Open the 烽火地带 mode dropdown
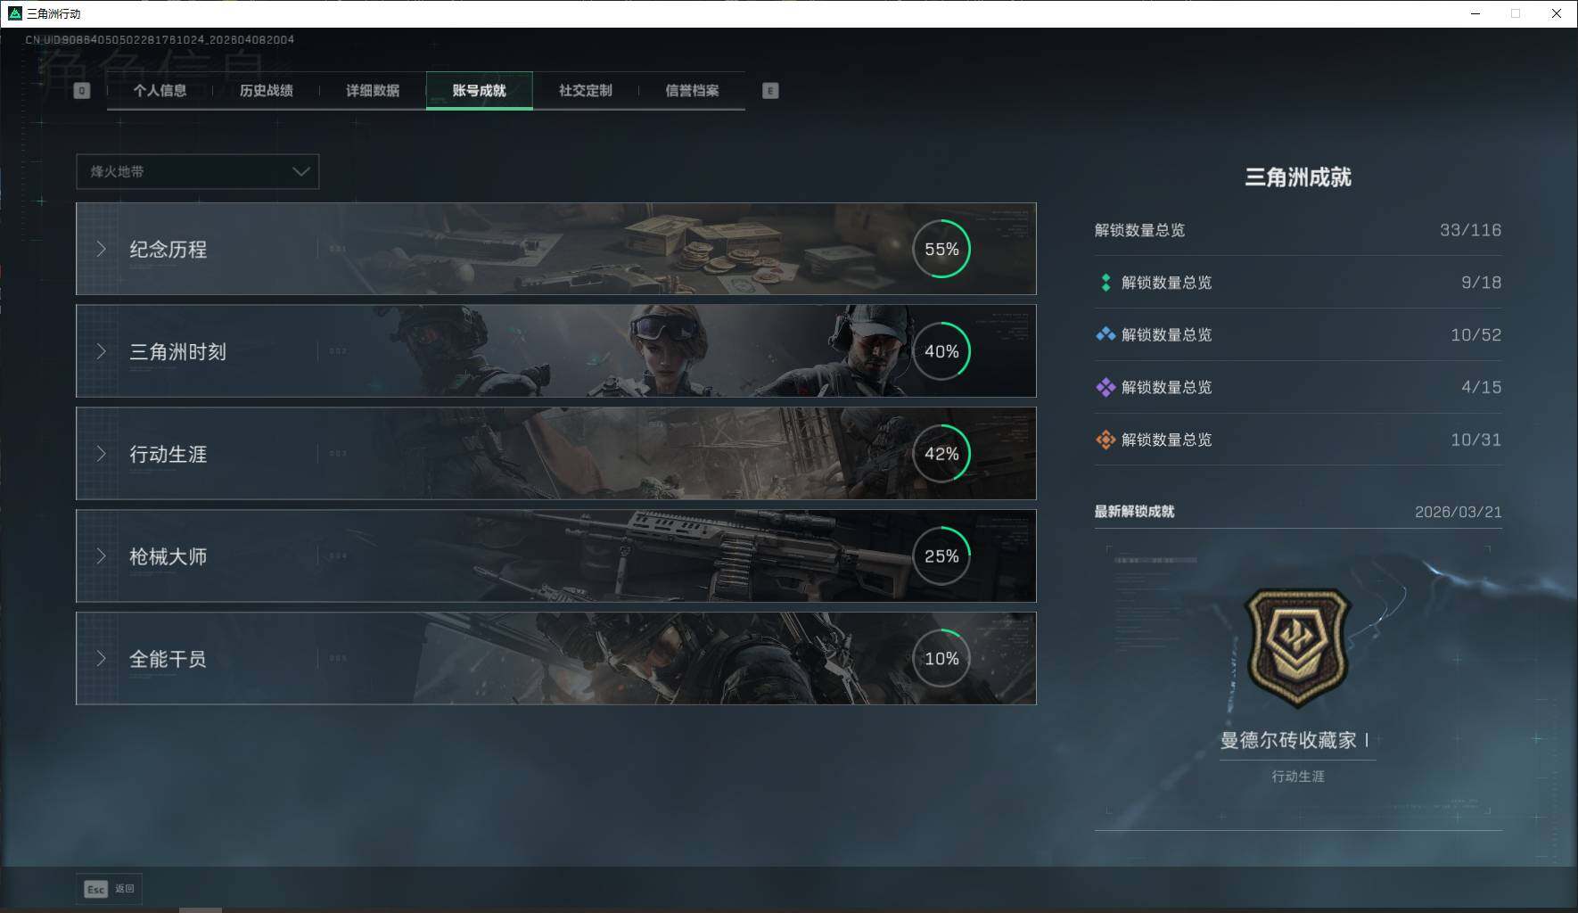This screenshot has width=1578, height=913. (197, 171)
